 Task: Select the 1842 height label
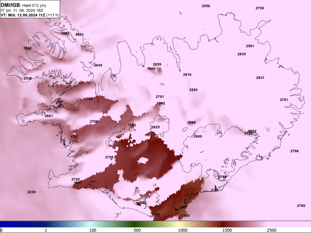coord(161,103)
